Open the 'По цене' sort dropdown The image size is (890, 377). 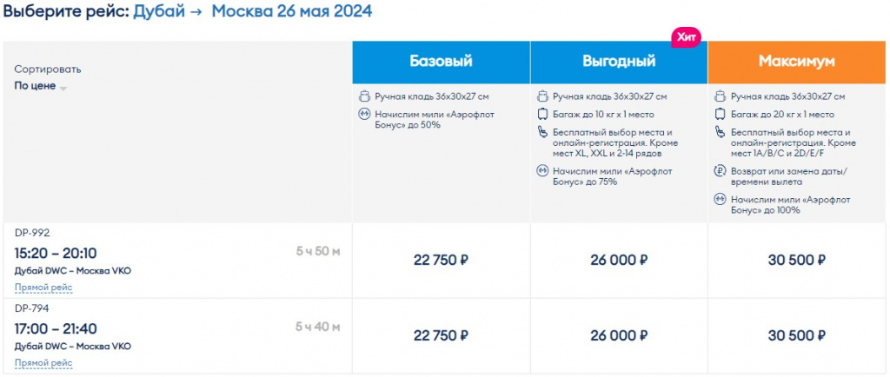[35, 86]
